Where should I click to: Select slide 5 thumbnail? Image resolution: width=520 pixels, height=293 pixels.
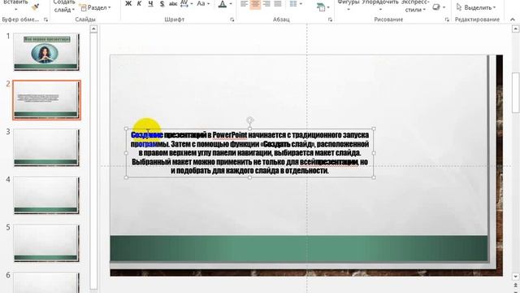point(46,243)
